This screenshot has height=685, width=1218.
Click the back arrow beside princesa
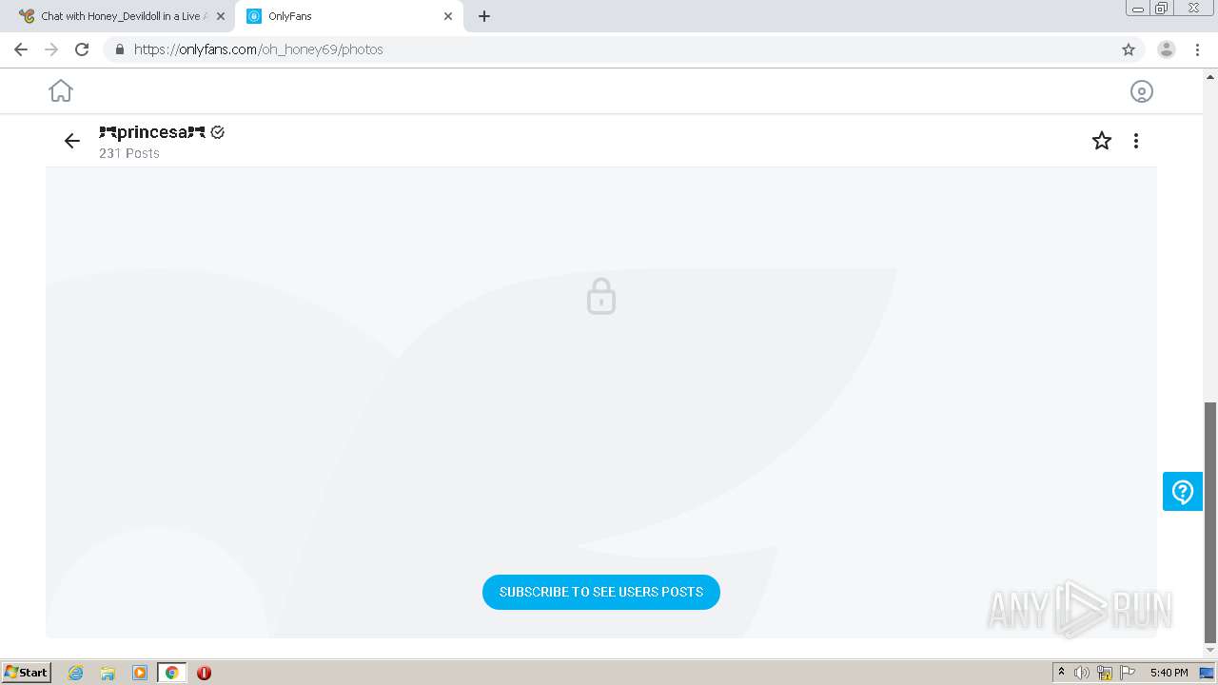tap(72, 141)
